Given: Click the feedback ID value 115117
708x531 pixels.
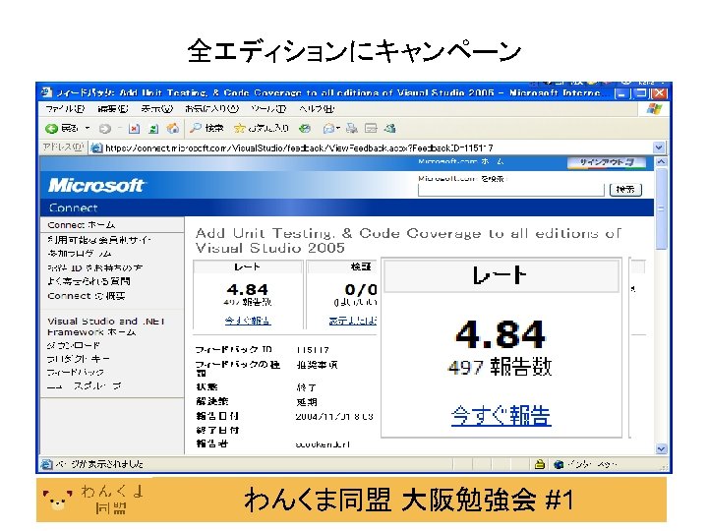Looking at the screenshot, I should (313, 350).
